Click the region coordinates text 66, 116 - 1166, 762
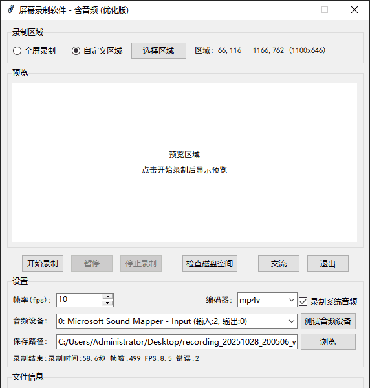 point(251,50)
